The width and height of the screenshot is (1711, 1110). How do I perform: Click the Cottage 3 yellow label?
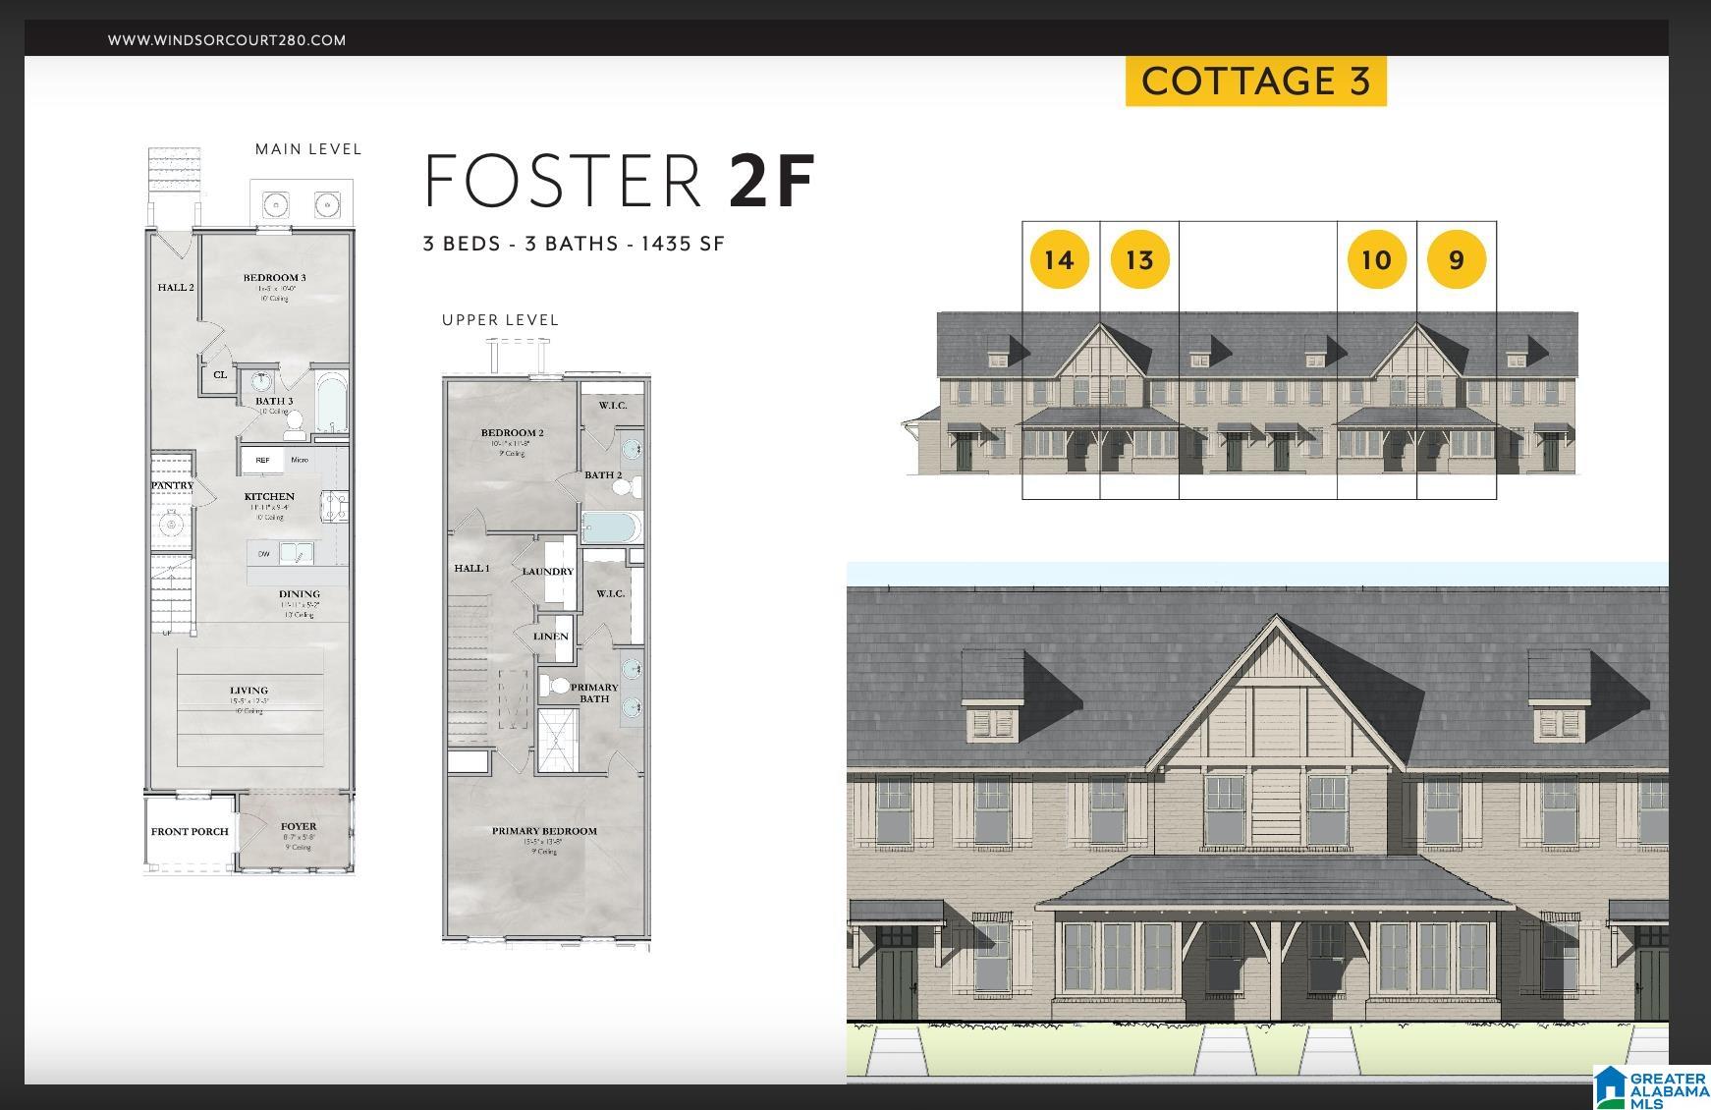(x=1255, y=82)
